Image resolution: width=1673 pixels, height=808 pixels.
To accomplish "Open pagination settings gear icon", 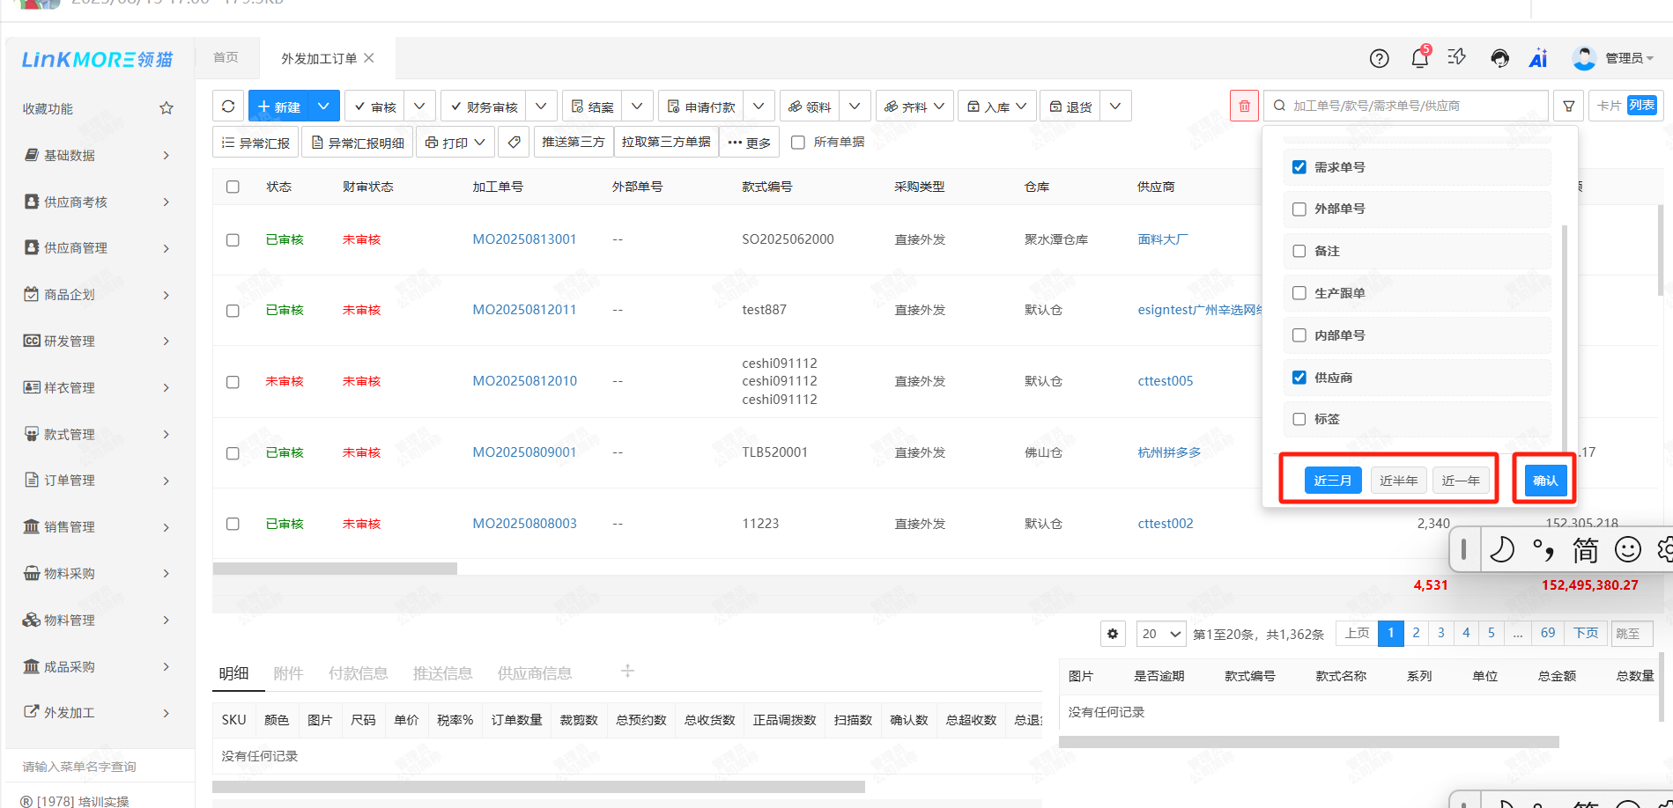I will click(x=1113, y=634).
